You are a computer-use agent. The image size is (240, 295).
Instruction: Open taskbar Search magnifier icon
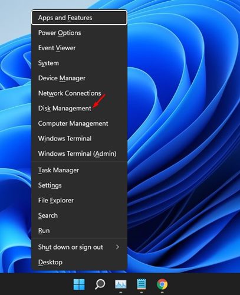pyautogui.click(x=100, y=284)
